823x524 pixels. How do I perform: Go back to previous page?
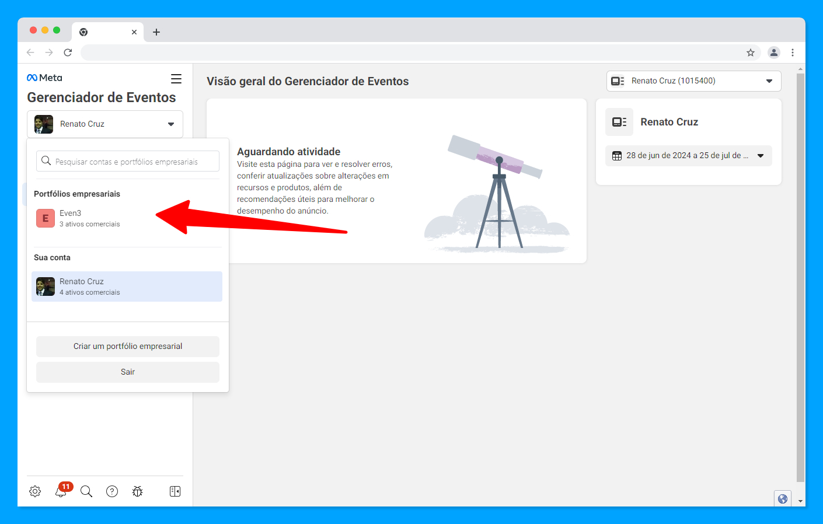point(30,53)
